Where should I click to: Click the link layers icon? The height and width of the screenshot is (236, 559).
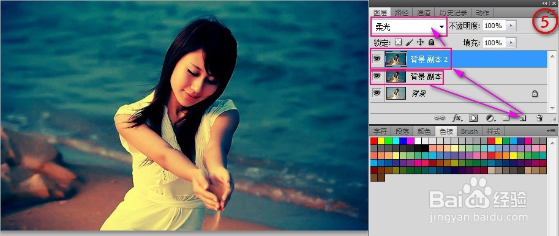click(x=440, y=118)
